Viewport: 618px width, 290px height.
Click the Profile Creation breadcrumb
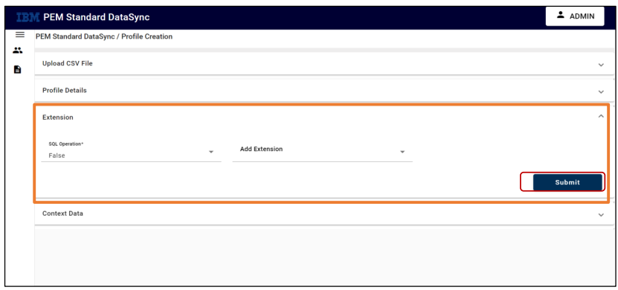[147, 36]
